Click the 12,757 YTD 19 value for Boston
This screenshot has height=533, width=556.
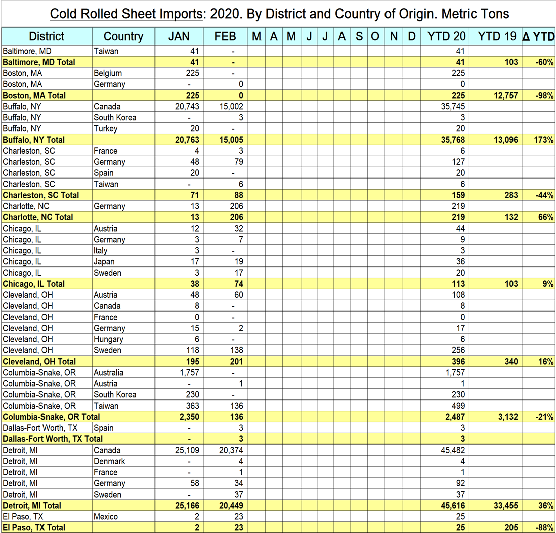[504, 95]
